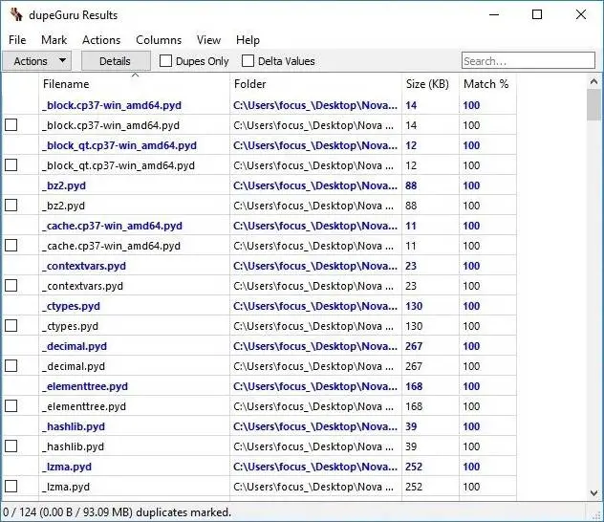Sort by the Filename column header
Image resolution: width=604 pixels, height=522 pixels.
[135, 84]
